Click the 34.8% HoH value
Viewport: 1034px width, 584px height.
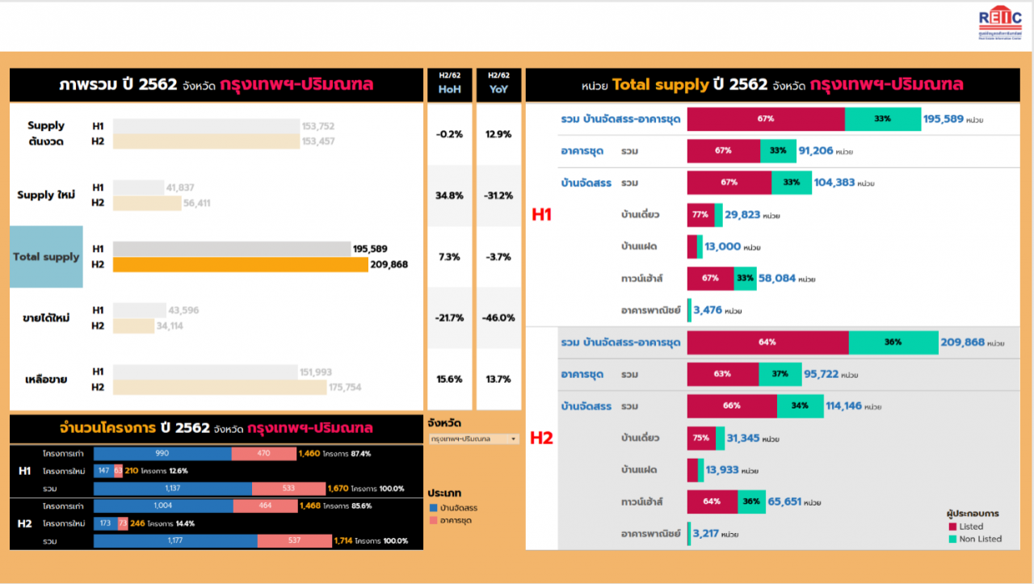click(449, 195)
